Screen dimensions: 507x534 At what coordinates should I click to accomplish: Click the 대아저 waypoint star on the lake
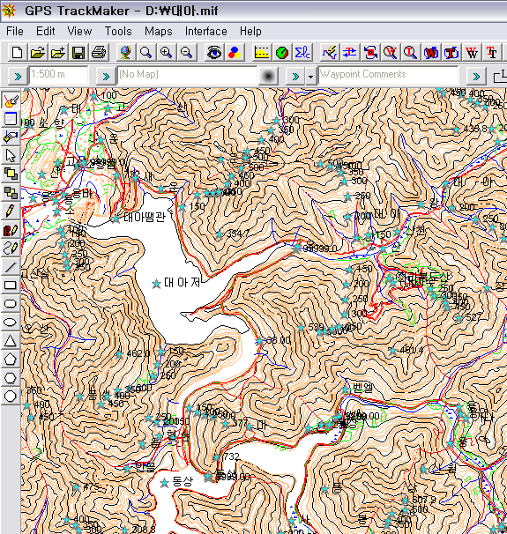156,284
